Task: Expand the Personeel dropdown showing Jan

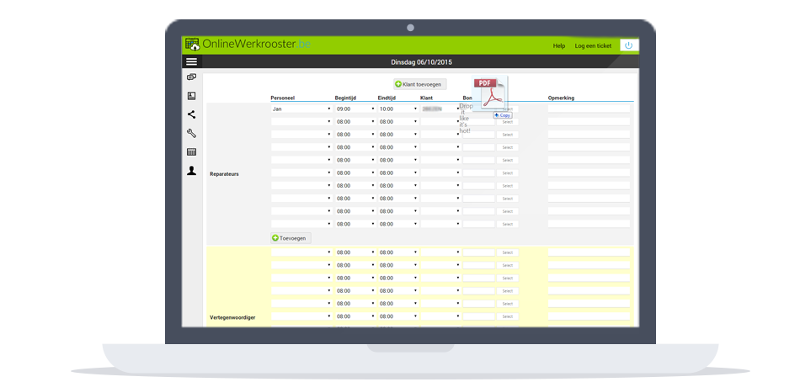Action: click(x=301, y=109)
